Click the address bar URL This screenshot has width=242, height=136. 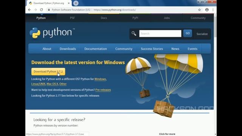point(115,10)
